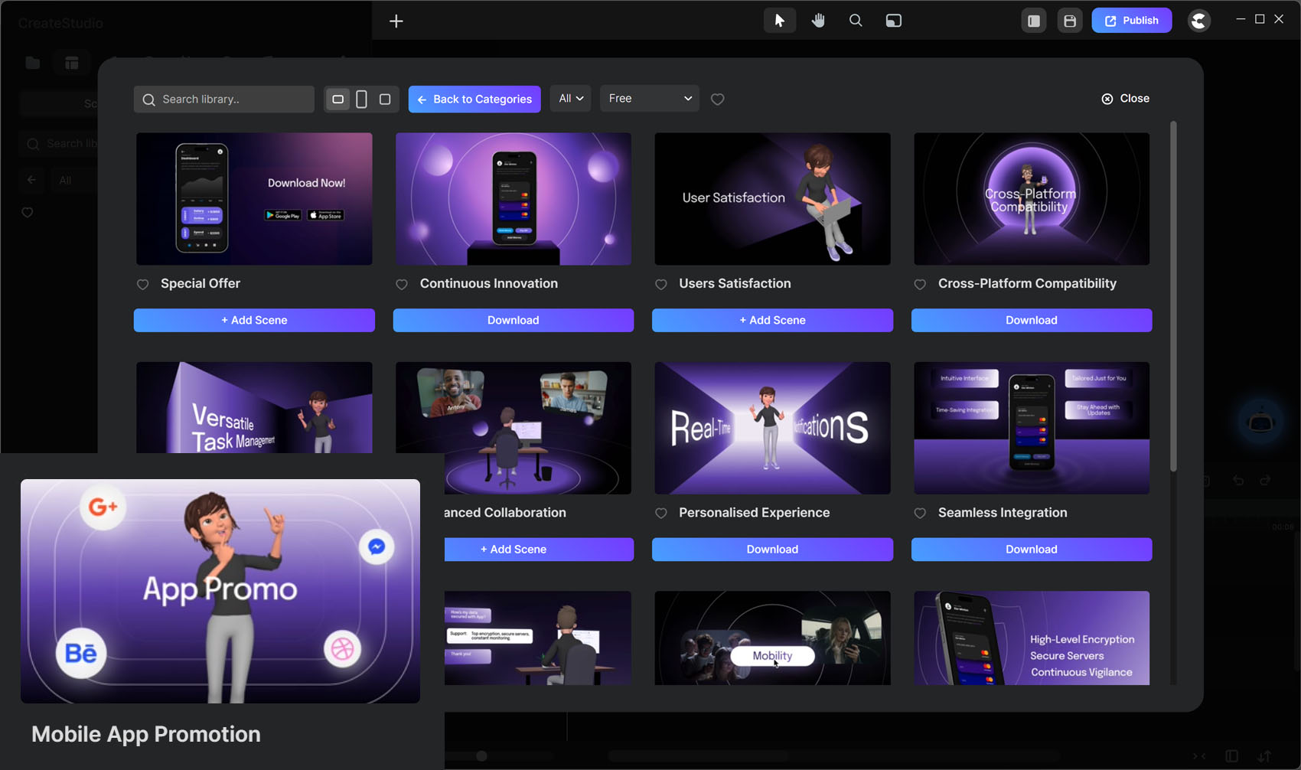Expand the Free pricing dropdown
The height and width of the screenshot is (770, 1301).
649,99
